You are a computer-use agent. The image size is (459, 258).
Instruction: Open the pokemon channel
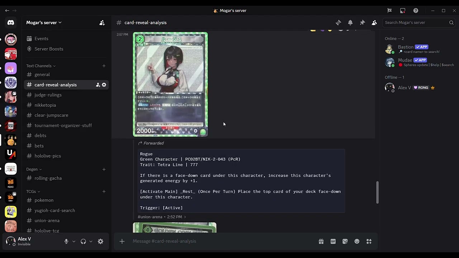pyautogui.click(x=66, y=200)
